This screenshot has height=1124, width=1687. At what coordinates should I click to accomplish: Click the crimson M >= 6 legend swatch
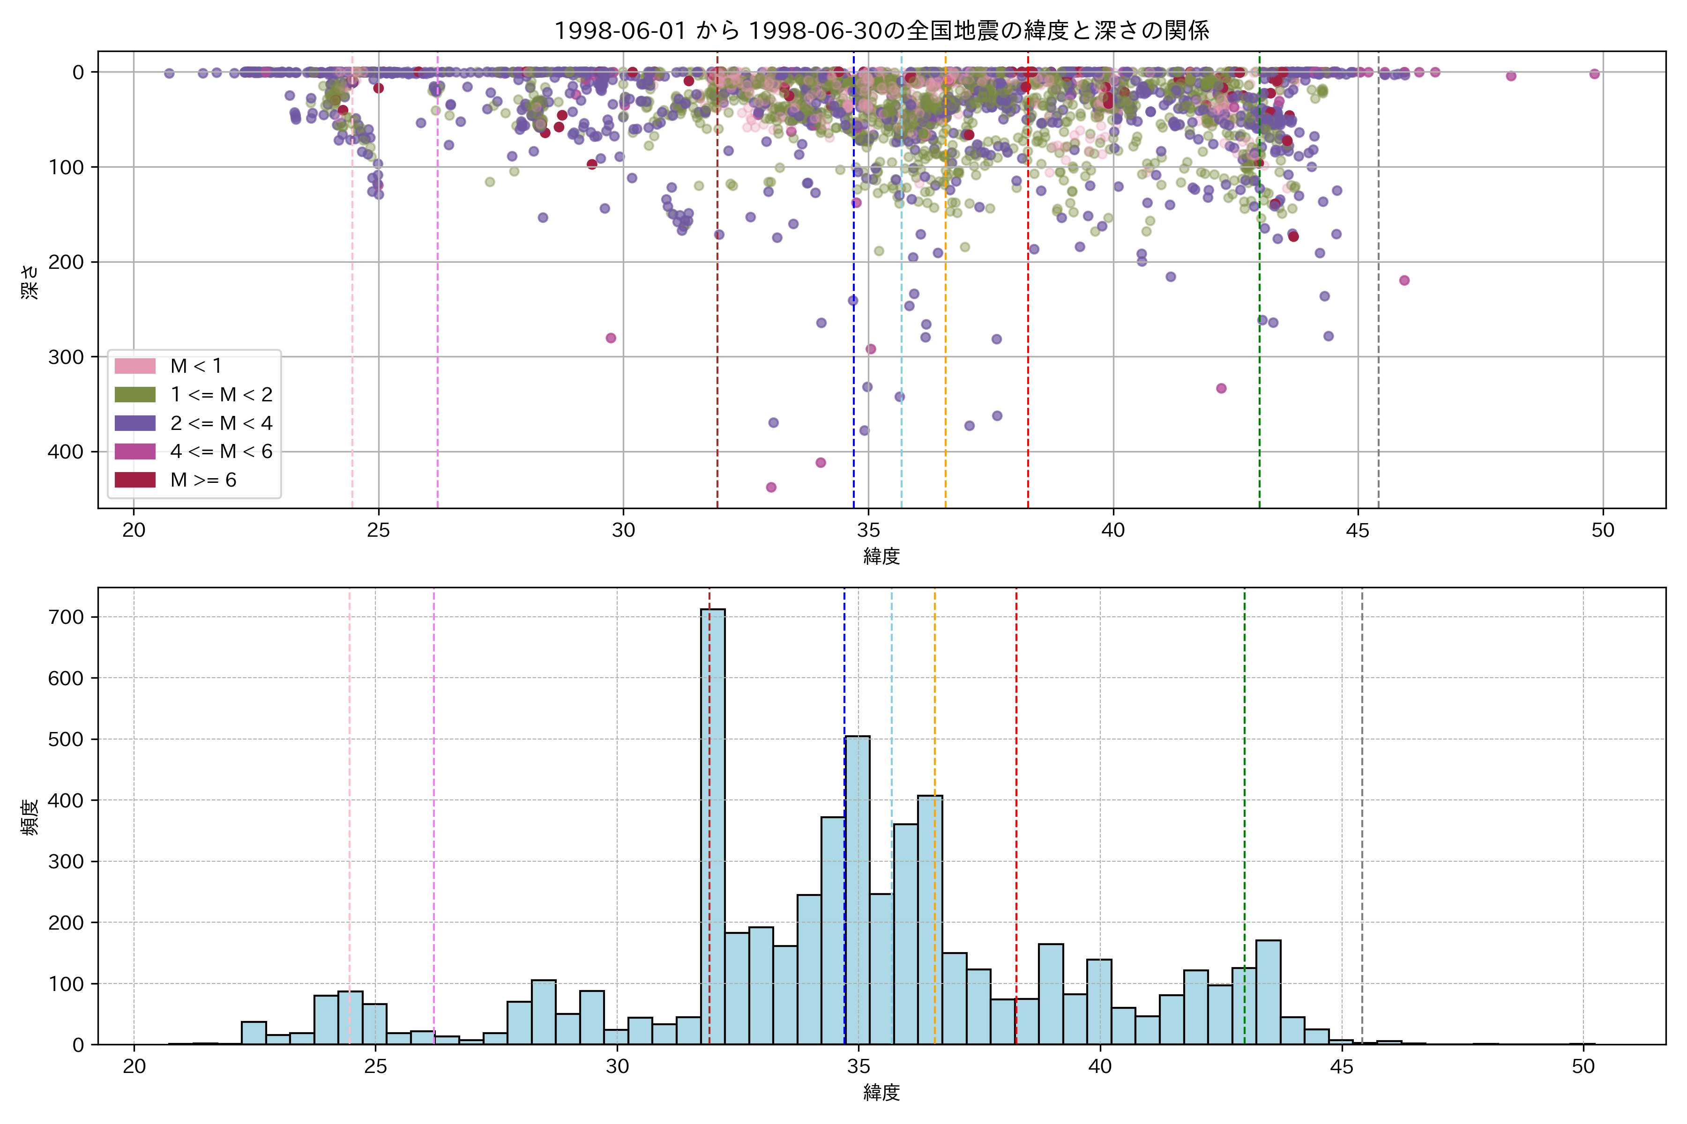(x=135, y=480)
